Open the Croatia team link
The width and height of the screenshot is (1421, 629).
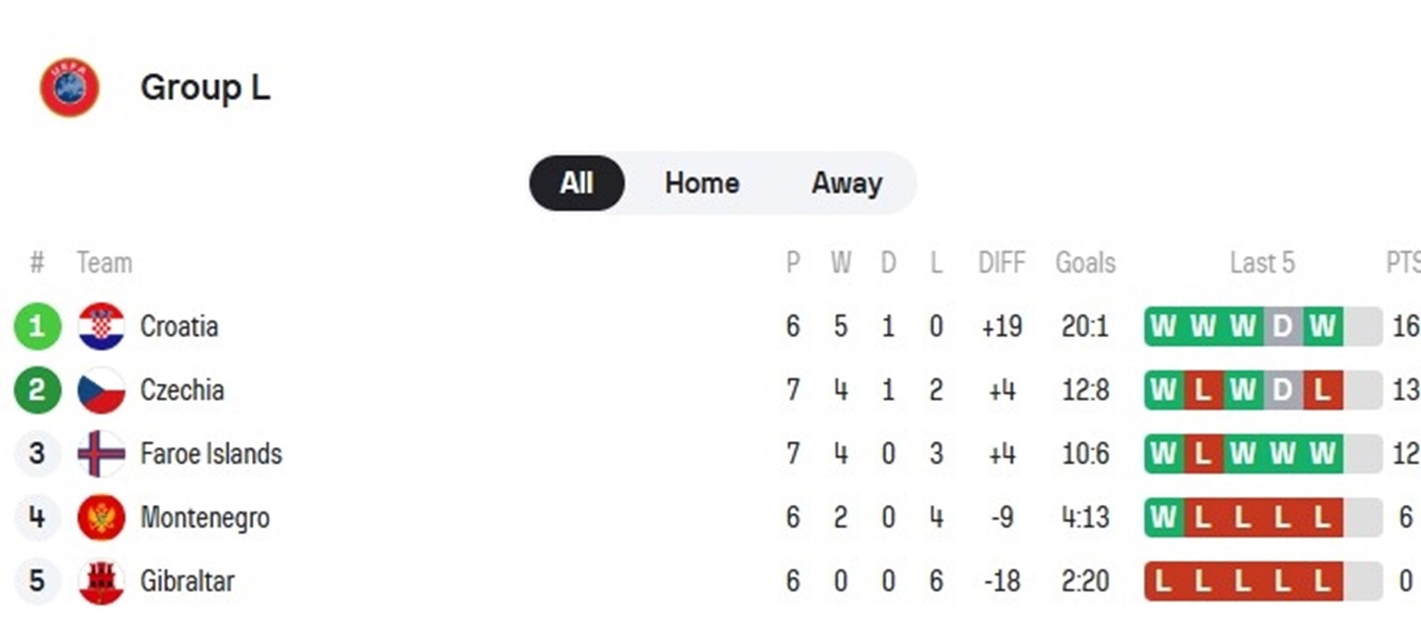(x=179, y=326)
